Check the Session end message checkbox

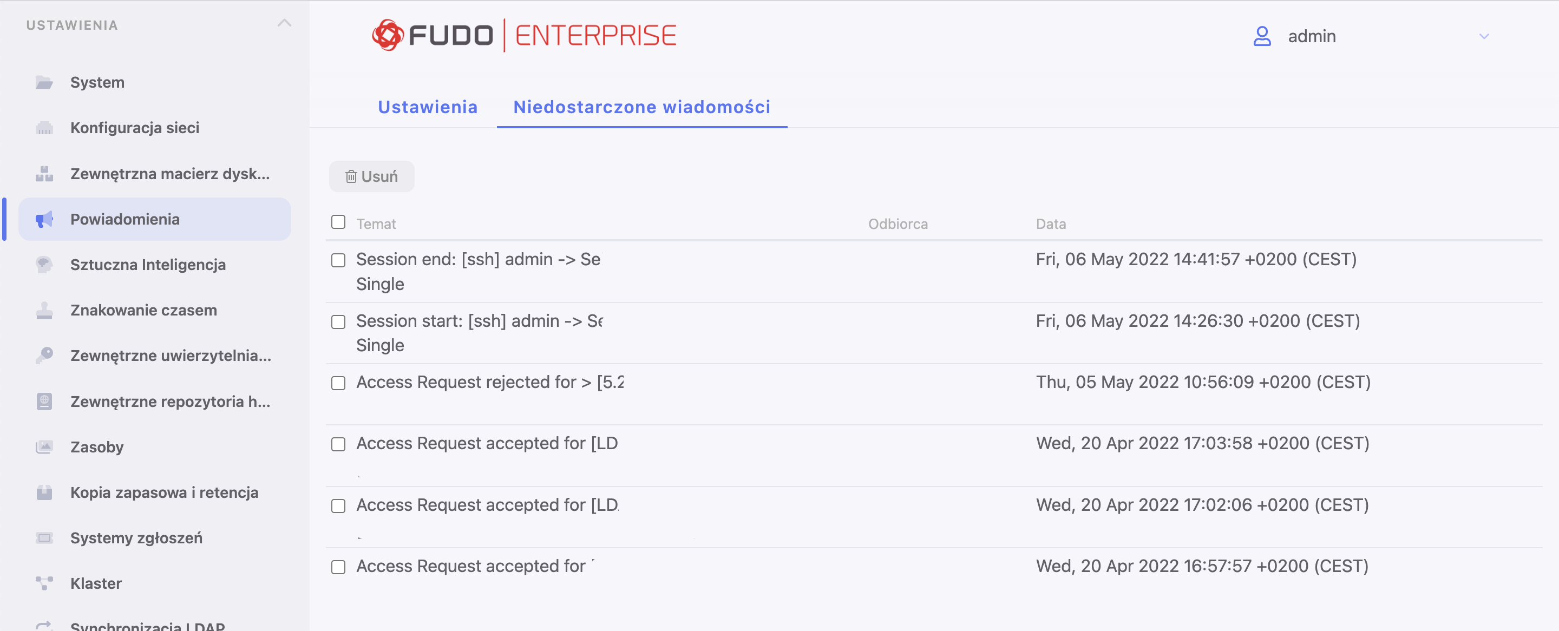pos(338,260)
